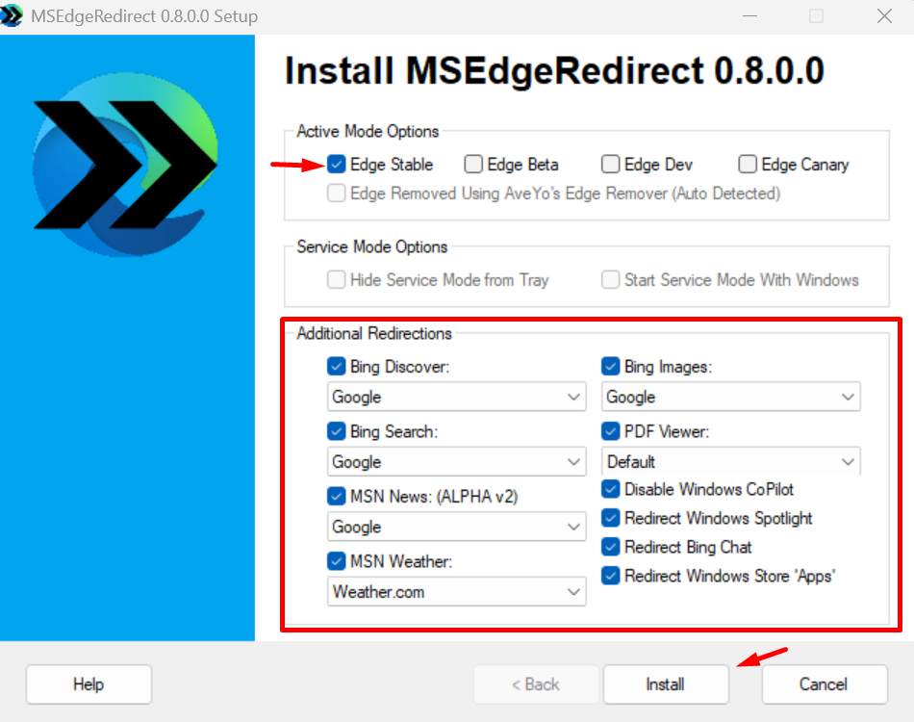
Task: Click the Additional Redirections group label
Action: point(374,334)
